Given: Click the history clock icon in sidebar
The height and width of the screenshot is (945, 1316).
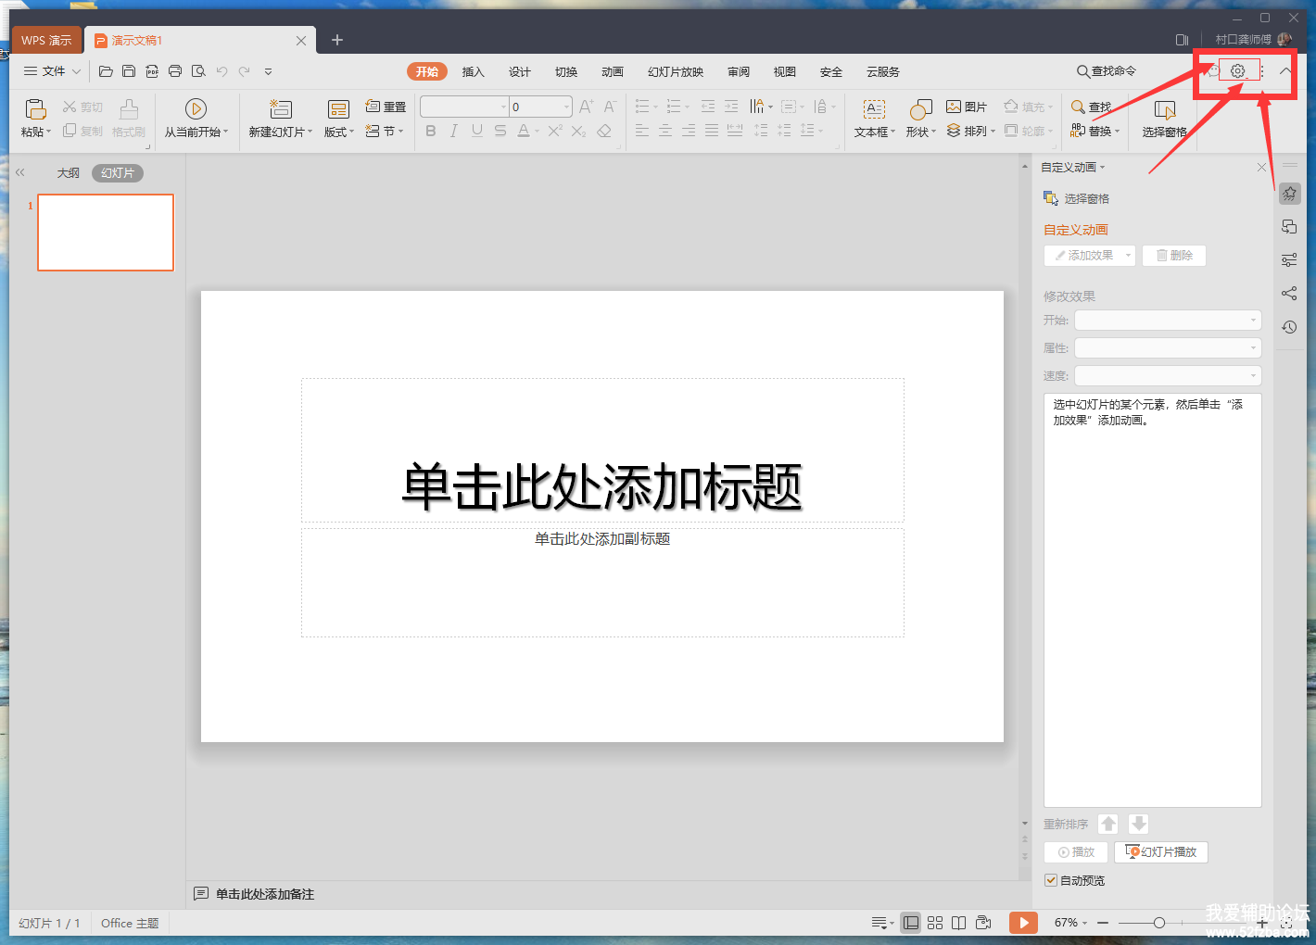Looking at the screenshot, I should pos(1289,327).
